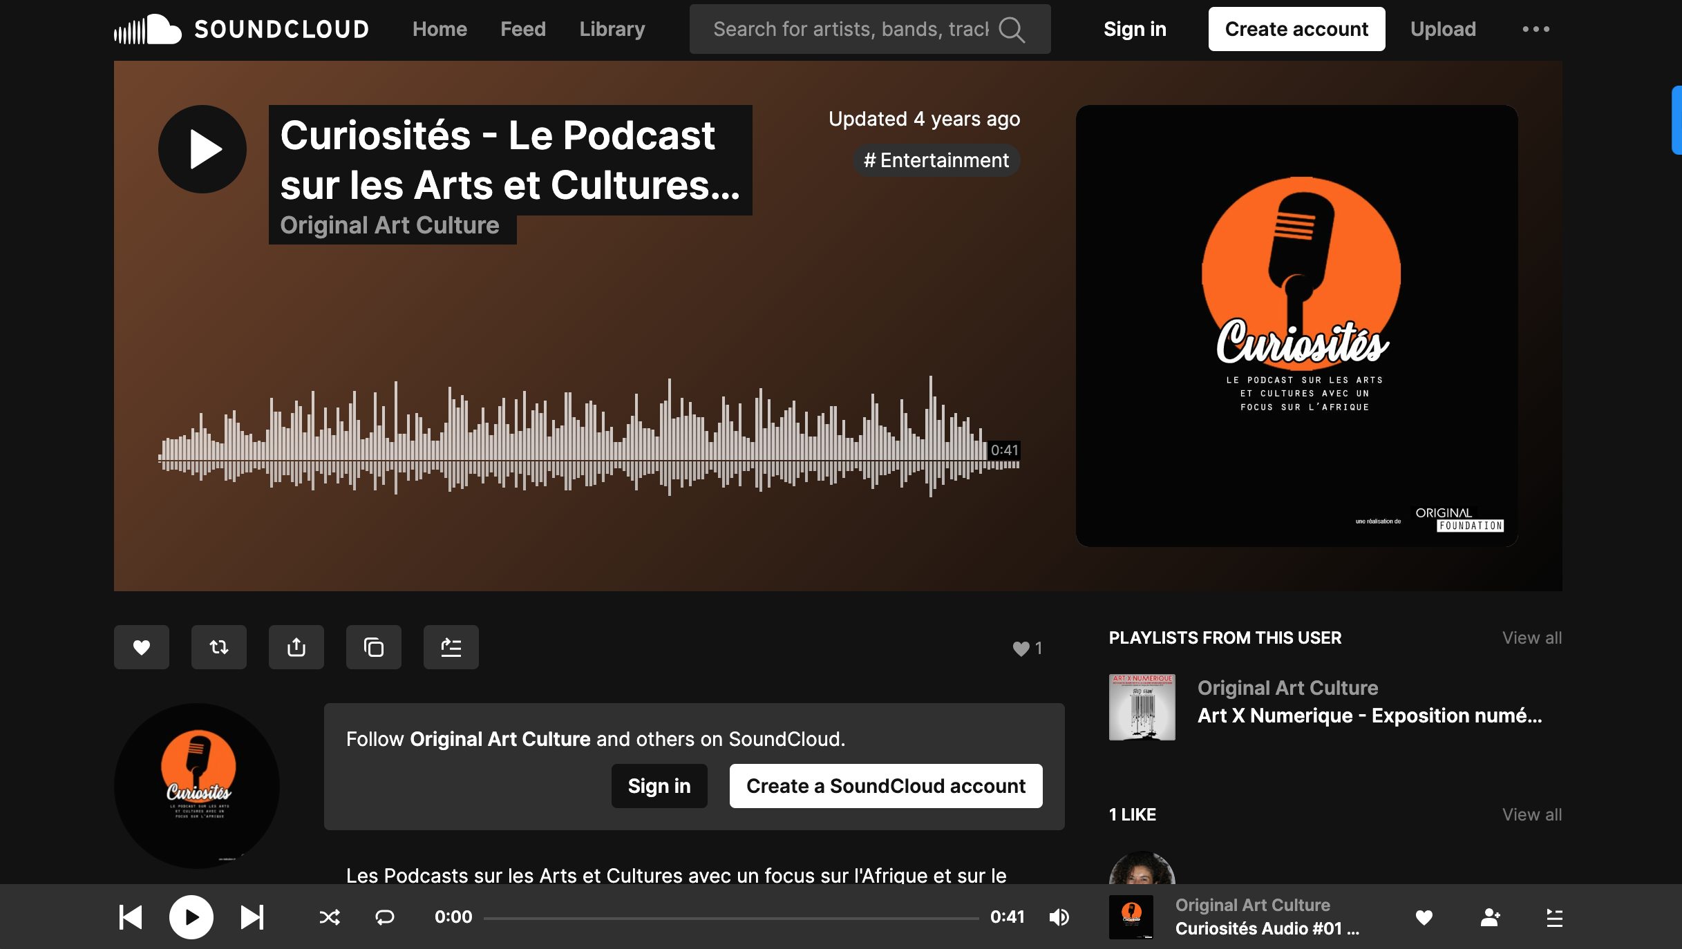Screen dimensions: 1682x949
Task: Click the player bar progress timeline
Action: [731, 918]
